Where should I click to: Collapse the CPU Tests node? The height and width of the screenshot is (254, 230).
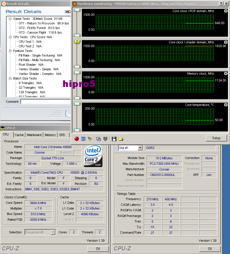pos(10,37)
